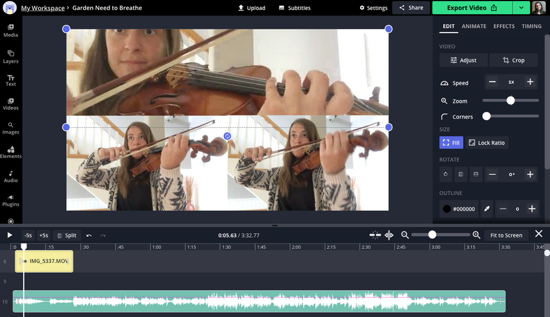Screen dimensions: 550x317
Task: Collapse the timeline with the handle dots
Action: (274, 226)
